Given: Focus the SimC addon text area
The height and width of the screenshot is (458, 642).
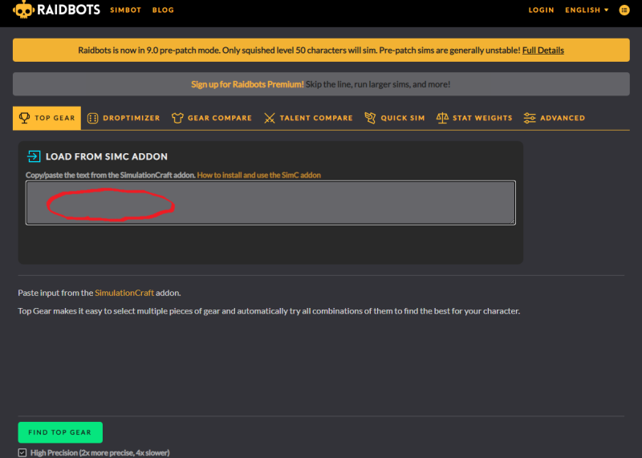Looking at the screenshot, I should tap(270, 203).
